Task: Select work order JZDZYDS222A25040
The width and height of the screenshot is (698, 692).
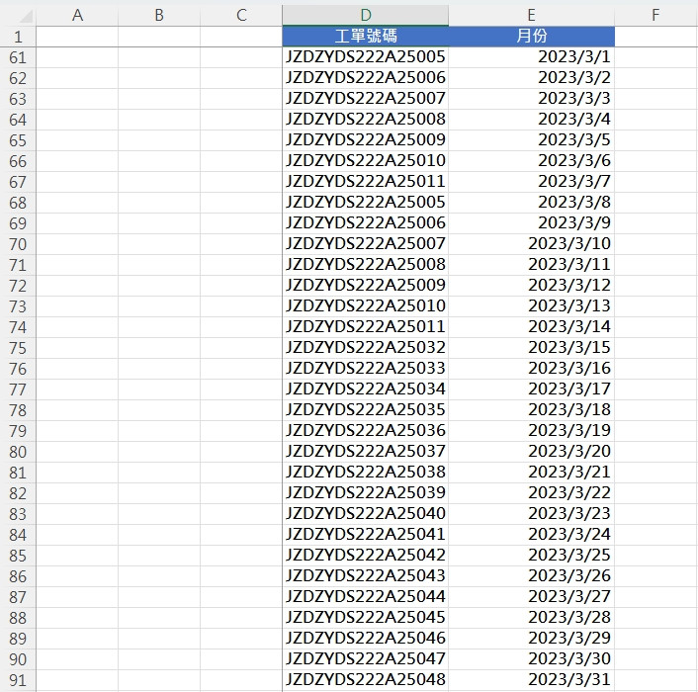Action: coord(366,514)
